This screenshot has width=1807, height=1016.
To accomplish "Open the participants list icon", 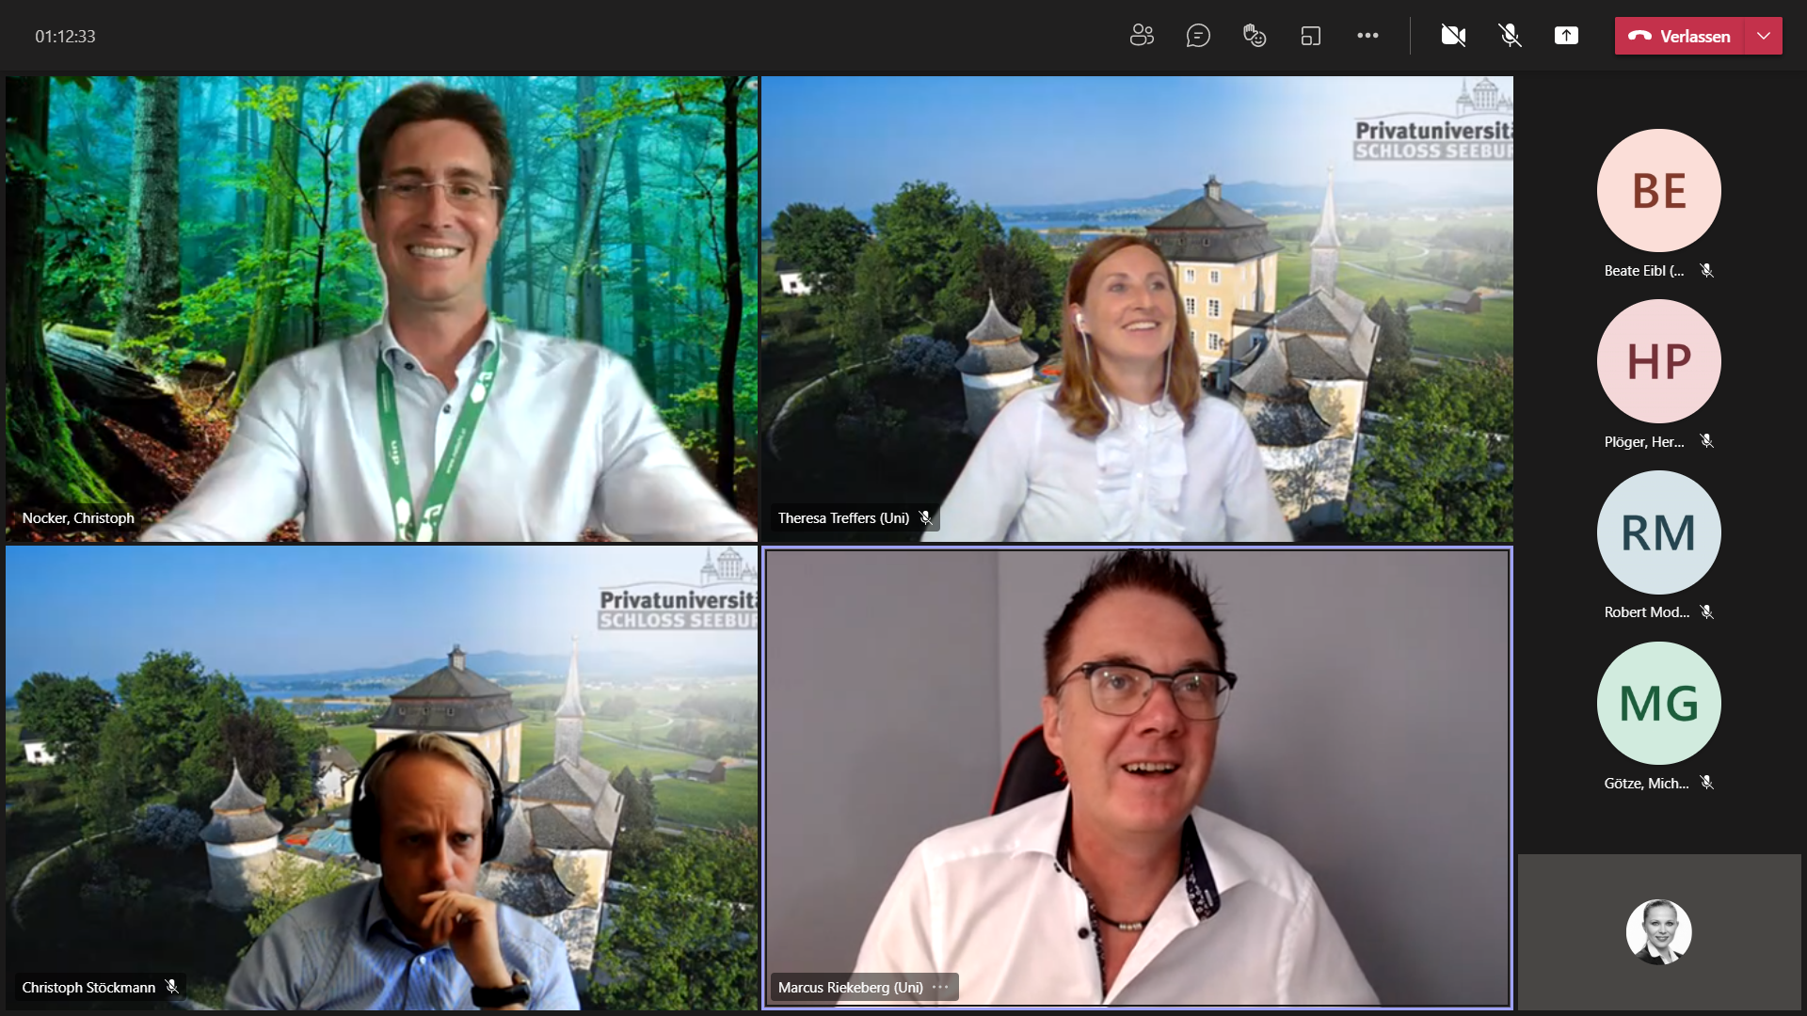I will 1142,36.
